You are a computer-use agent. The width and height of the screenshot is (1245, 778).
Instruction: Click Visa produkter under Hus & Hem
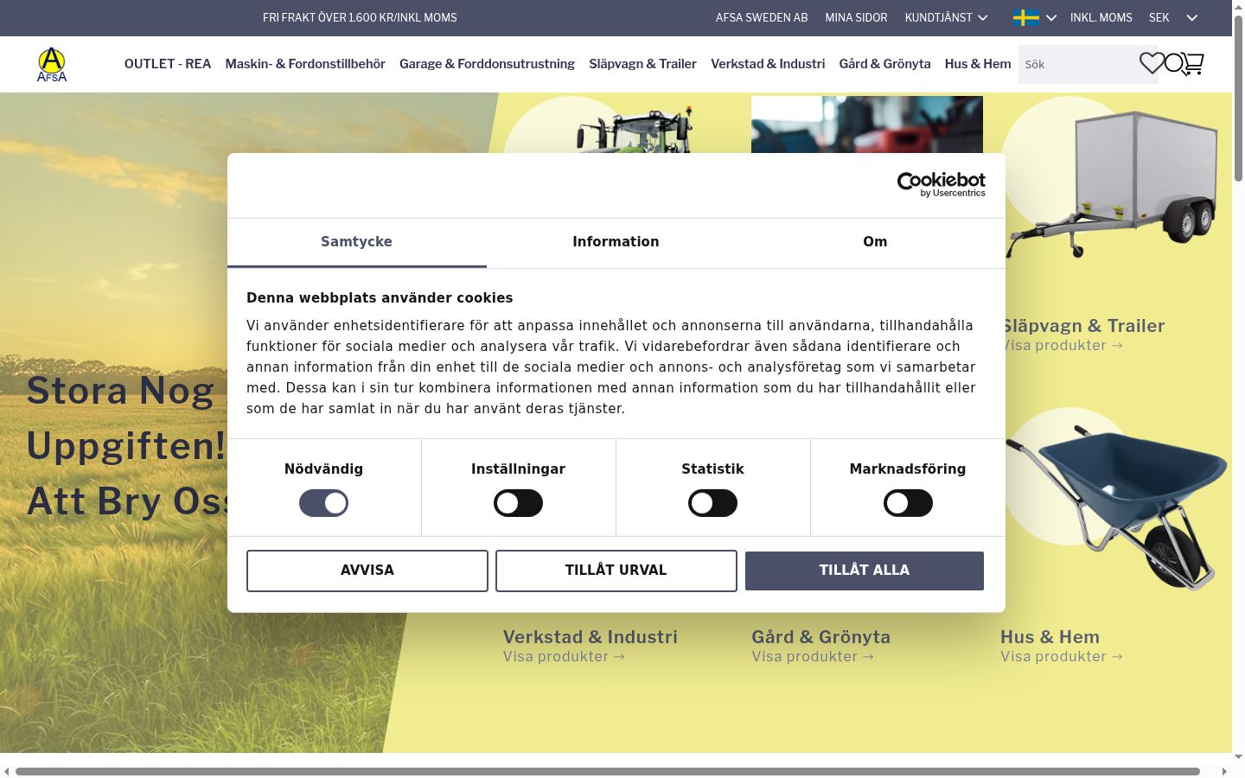click(x=1061, y=657)
